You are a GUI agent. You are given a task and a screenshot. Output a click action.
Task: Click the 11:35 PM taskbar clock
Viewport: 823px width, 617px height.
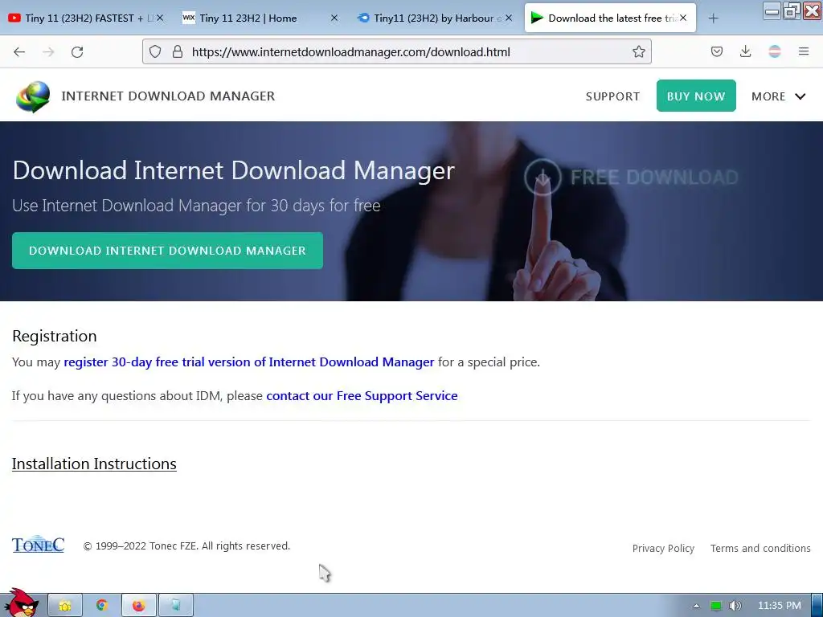[780, 606]
